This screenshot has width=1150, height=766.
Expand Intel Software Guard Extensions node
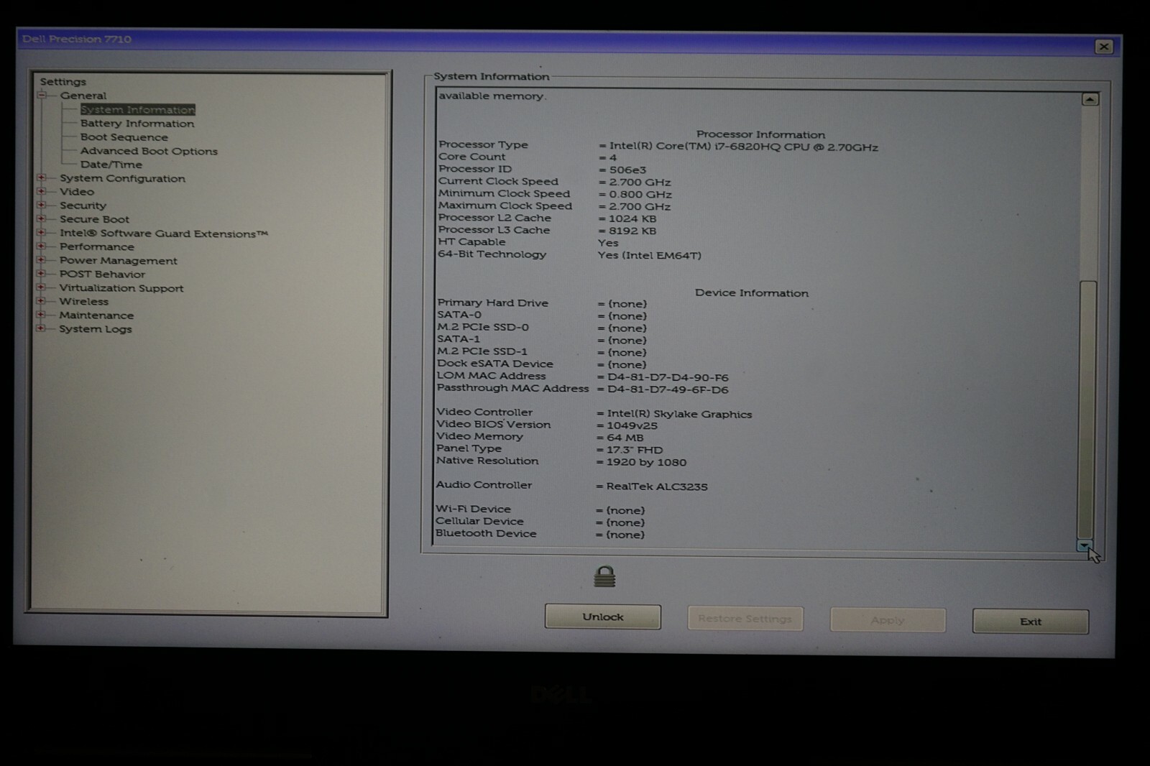(x=42, y=233)
